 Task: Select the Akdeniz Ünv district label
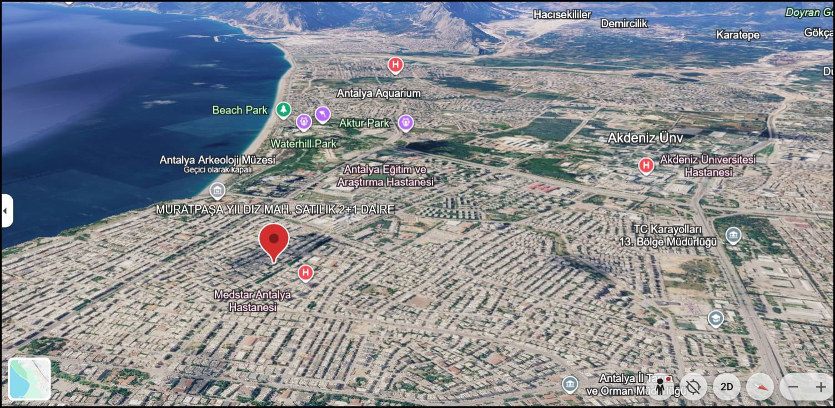[x=646, y=138]
